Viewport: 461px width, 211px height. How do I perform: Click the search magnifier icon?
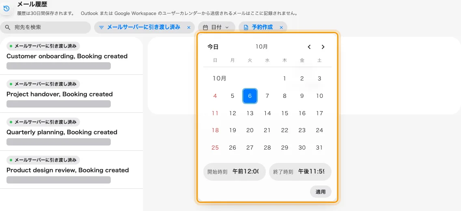pos(8,27)
